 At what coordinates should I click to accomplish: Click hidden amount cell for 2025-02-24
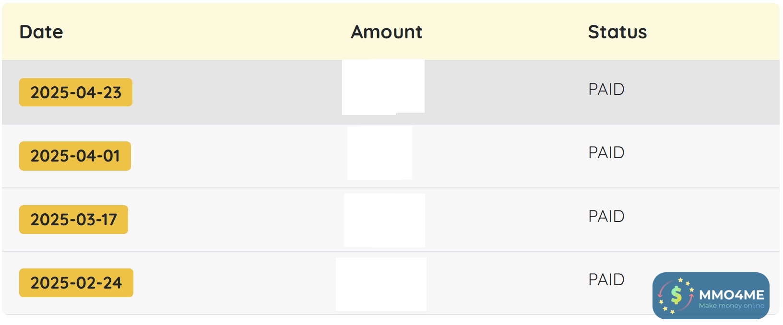click(381, 284)
